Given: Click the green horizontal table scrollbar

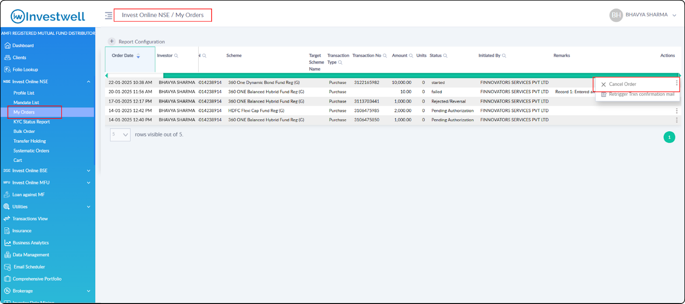Looking at the screenshot, I should (422, 75).
